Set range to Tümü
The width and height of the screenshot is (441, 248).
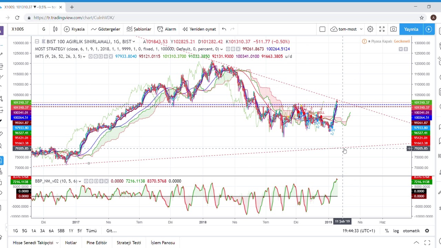click(x=91, y=231)
